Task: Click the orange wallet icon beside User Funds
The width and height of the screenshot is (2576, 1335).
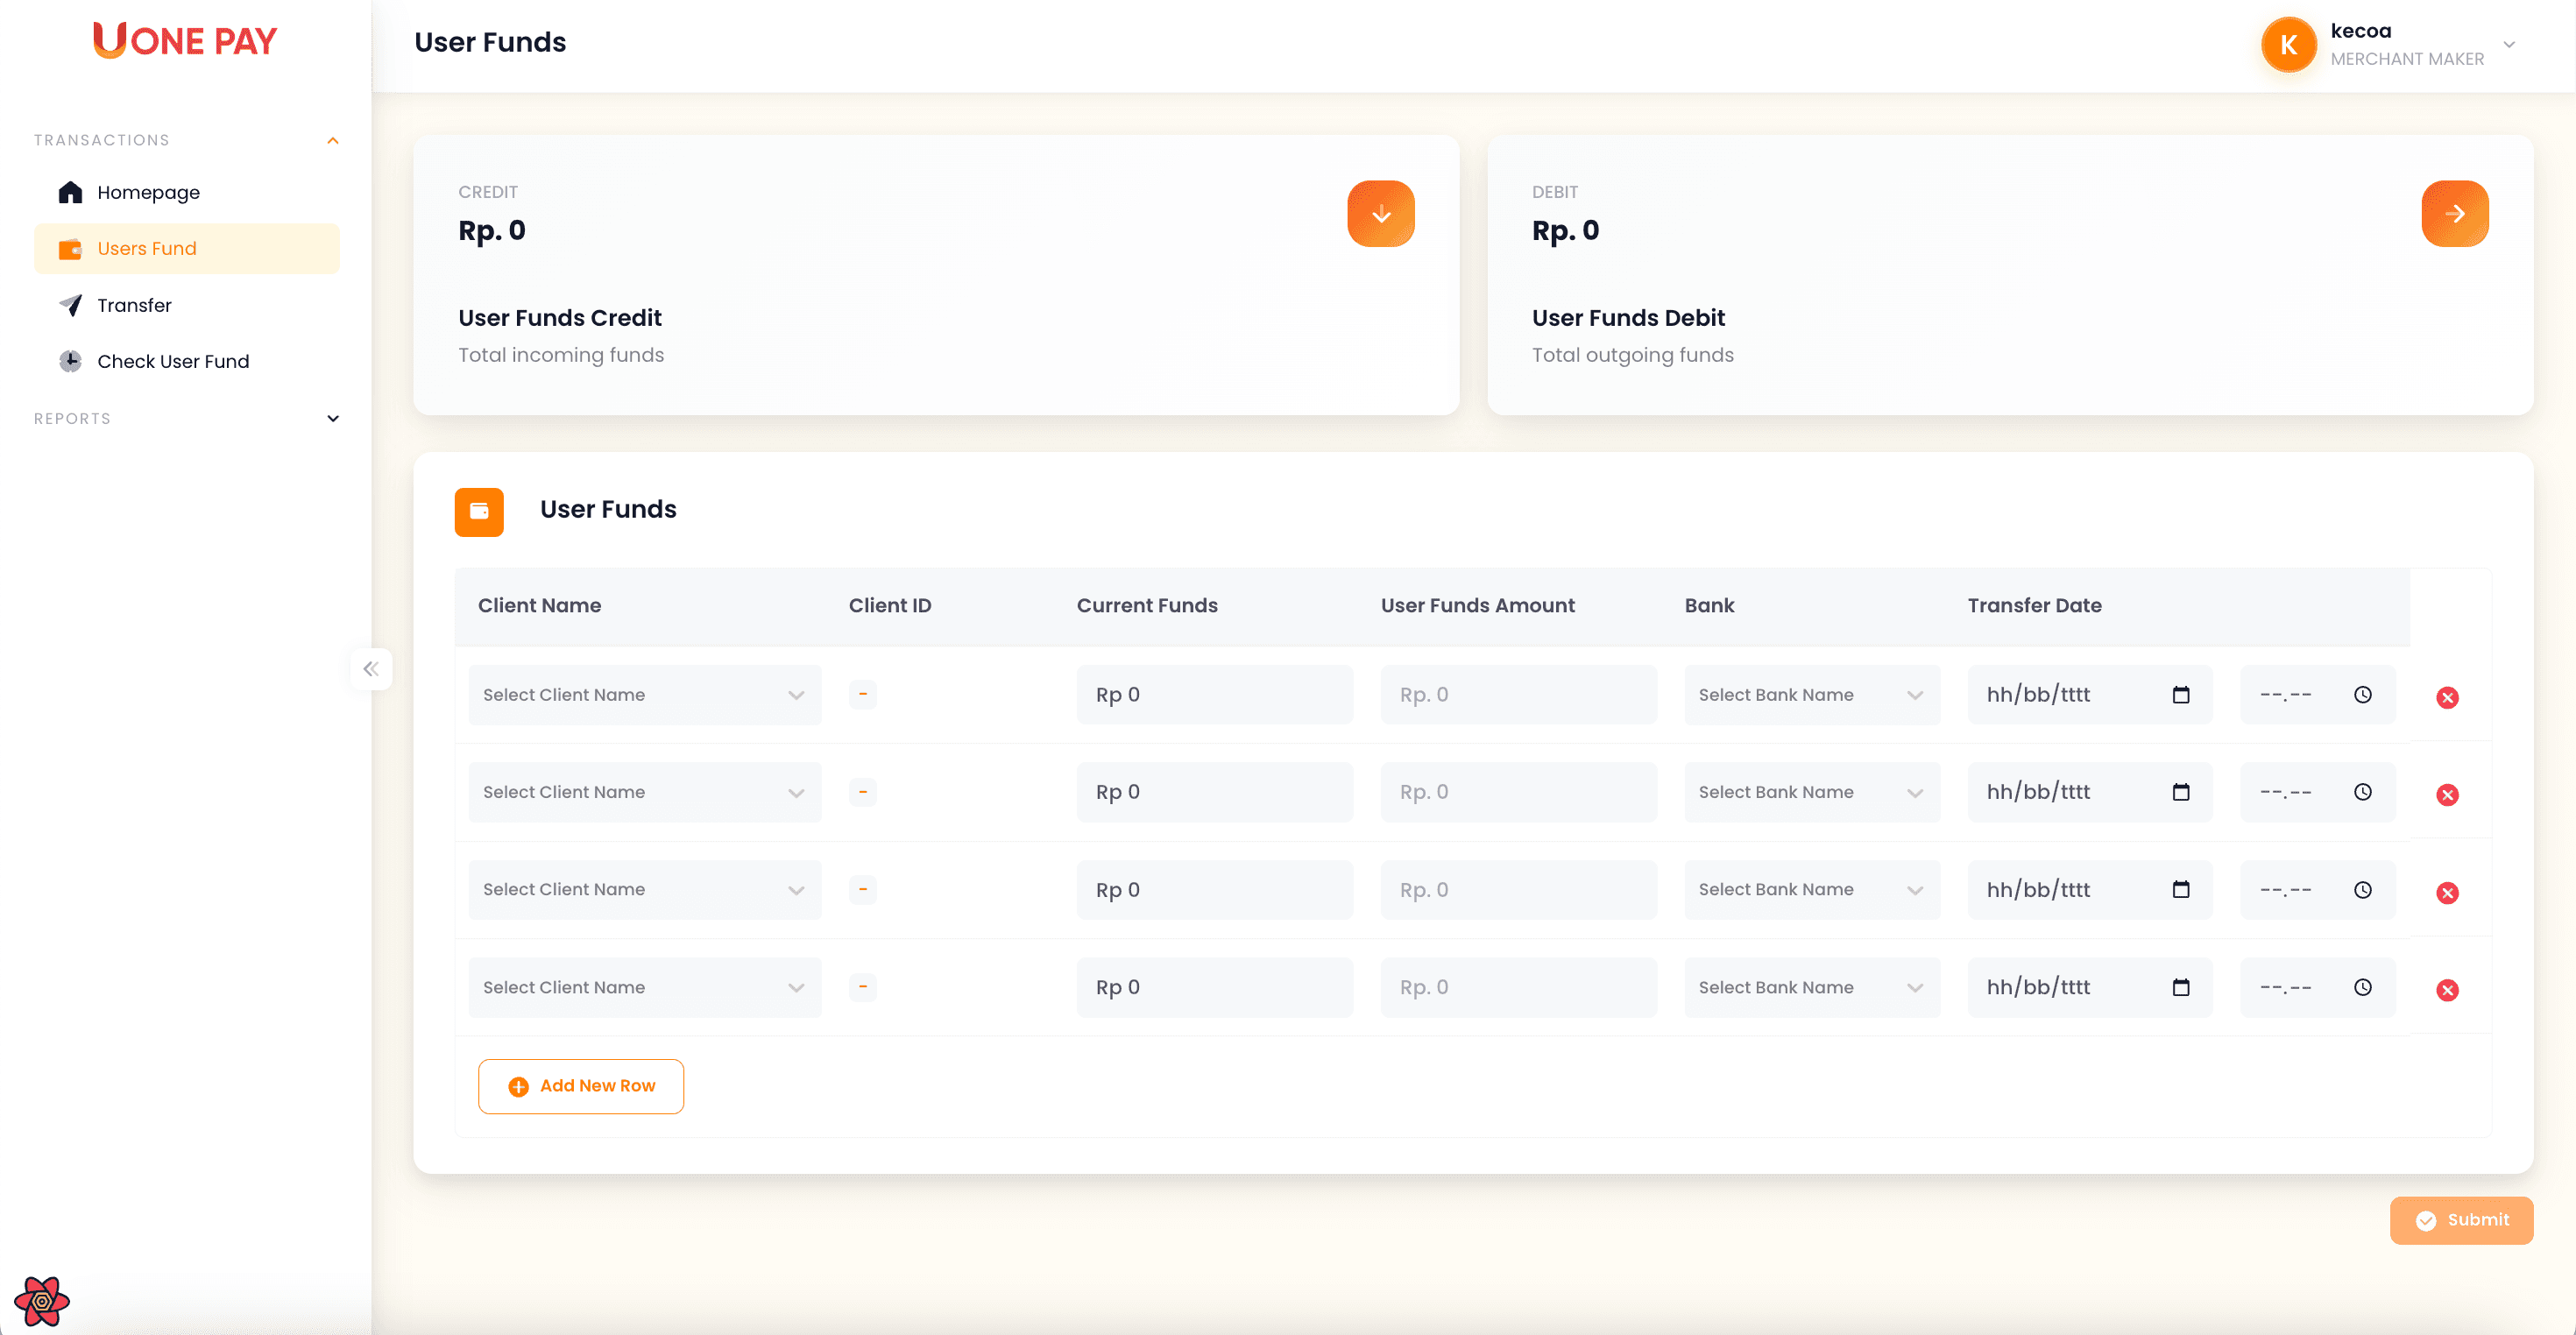Action: (479, 511)
